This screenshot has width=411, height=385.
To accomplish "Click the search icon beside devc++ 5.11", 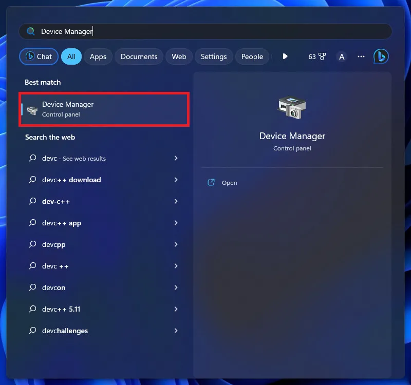I will click(32, 309).
